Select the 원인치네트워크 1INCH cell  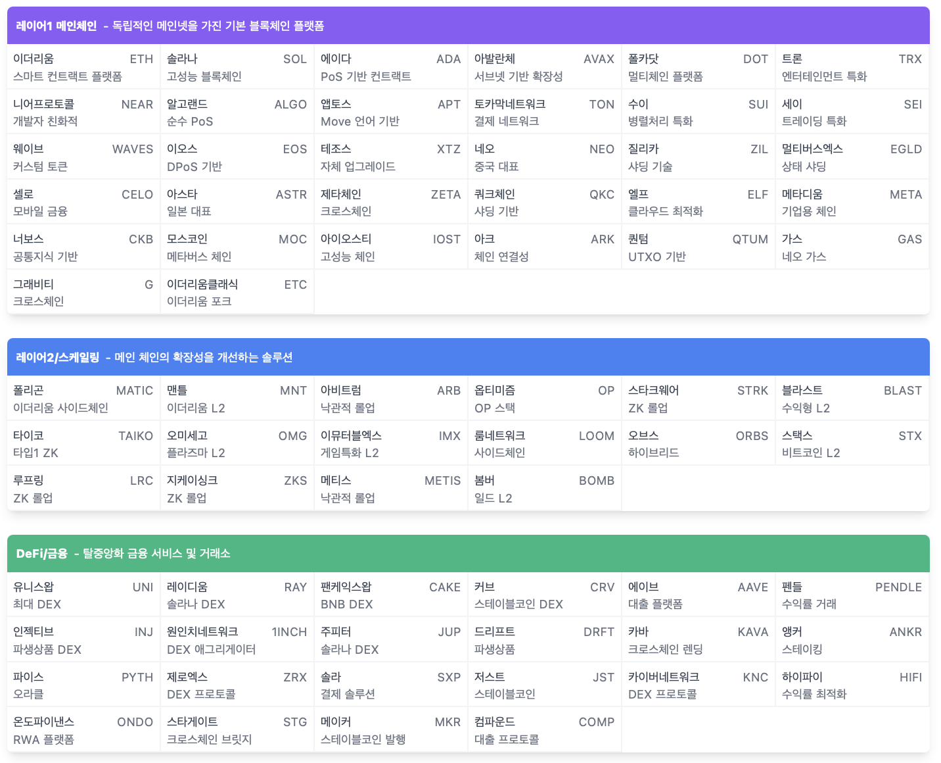pos(237,640)
